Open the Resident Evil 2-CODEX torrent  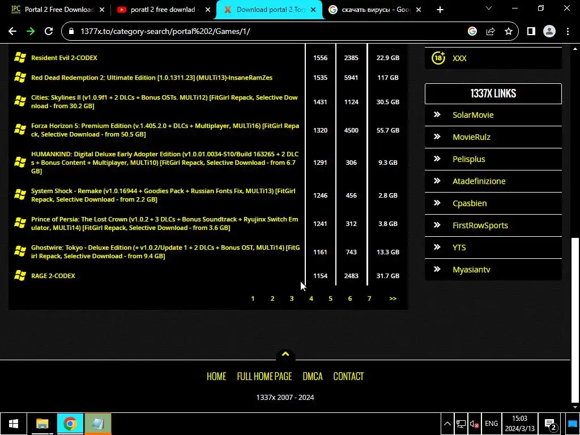click(64, 58)
